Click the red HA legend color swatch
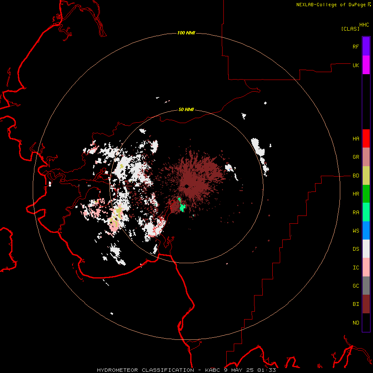Viewport: 373px width, 373px height. pos(366,138)
